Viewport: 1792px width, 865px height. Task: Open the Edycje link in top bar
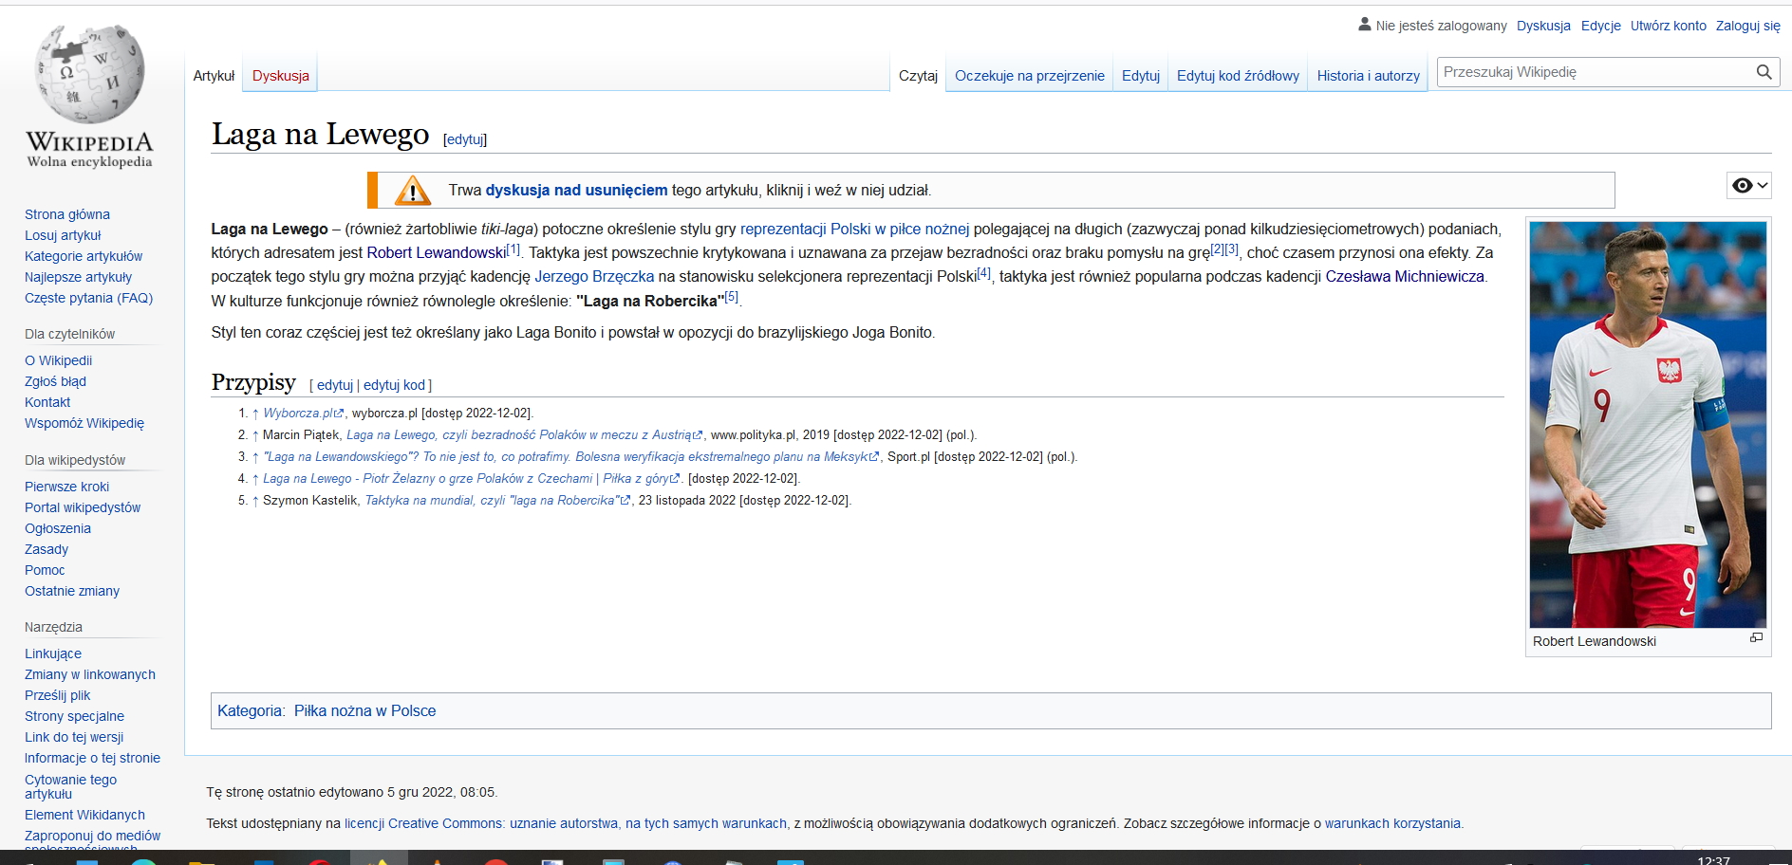(x=1601, y=26)
